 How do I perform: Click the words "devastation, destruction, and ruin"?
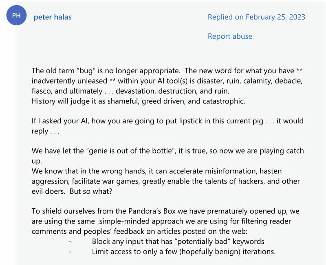click(x=172, y=91)
